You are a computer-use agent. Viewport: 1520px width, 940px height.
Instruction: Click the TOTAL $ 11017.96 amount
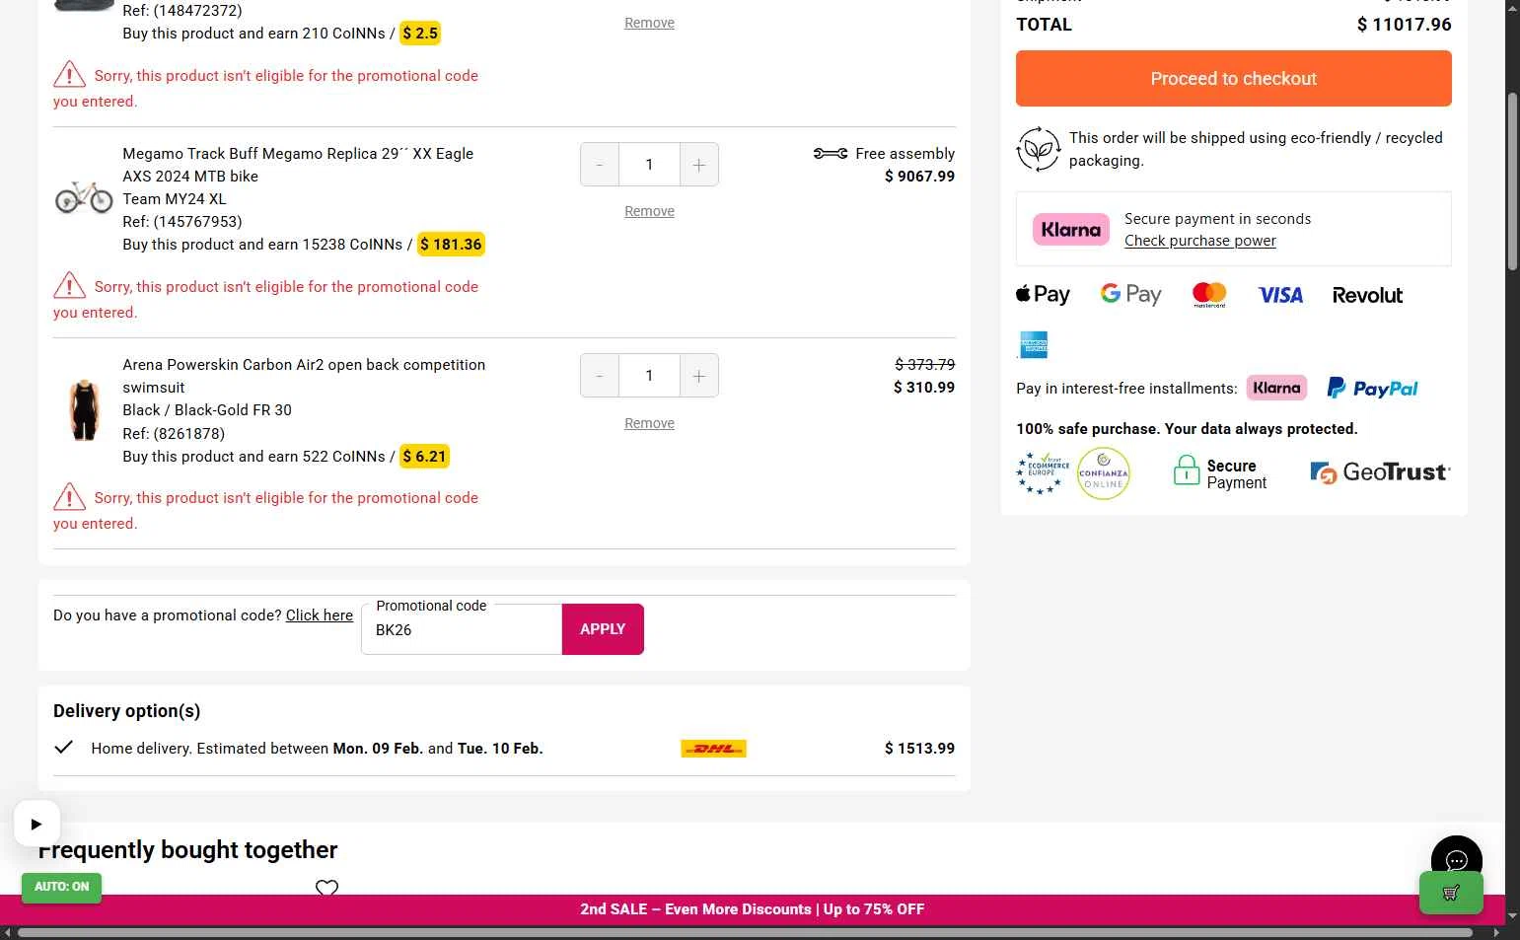[x=1404, y=25]
